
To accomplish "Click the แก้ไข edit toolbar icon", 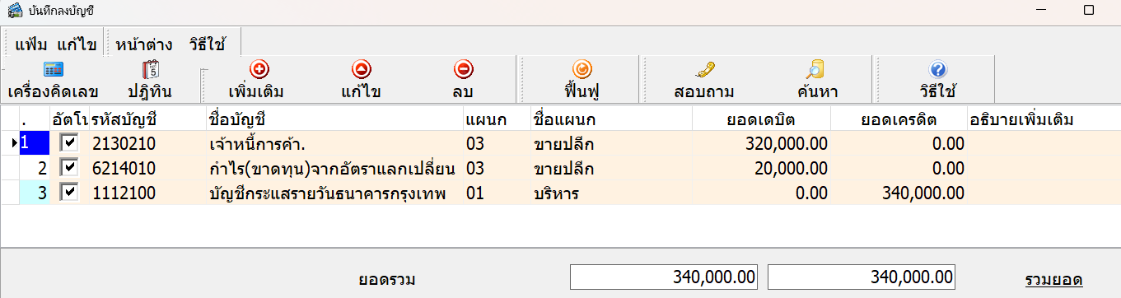I will (x=361, y=71).
